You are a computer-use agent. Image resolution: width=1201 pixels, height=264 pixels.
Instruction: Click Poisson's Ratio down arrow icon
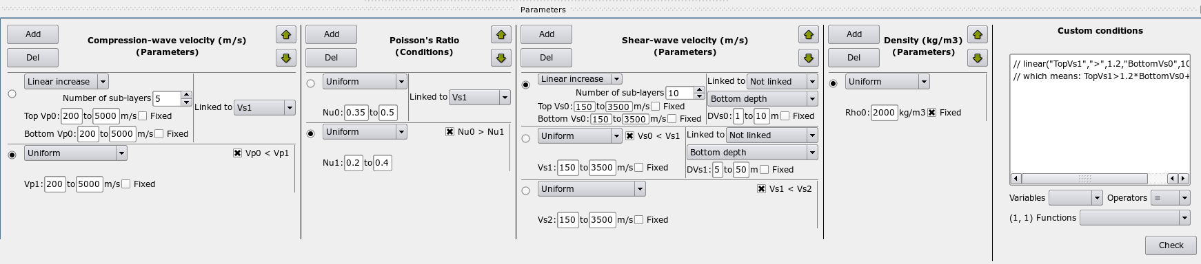pyautogui.click(x=501, y=58)
